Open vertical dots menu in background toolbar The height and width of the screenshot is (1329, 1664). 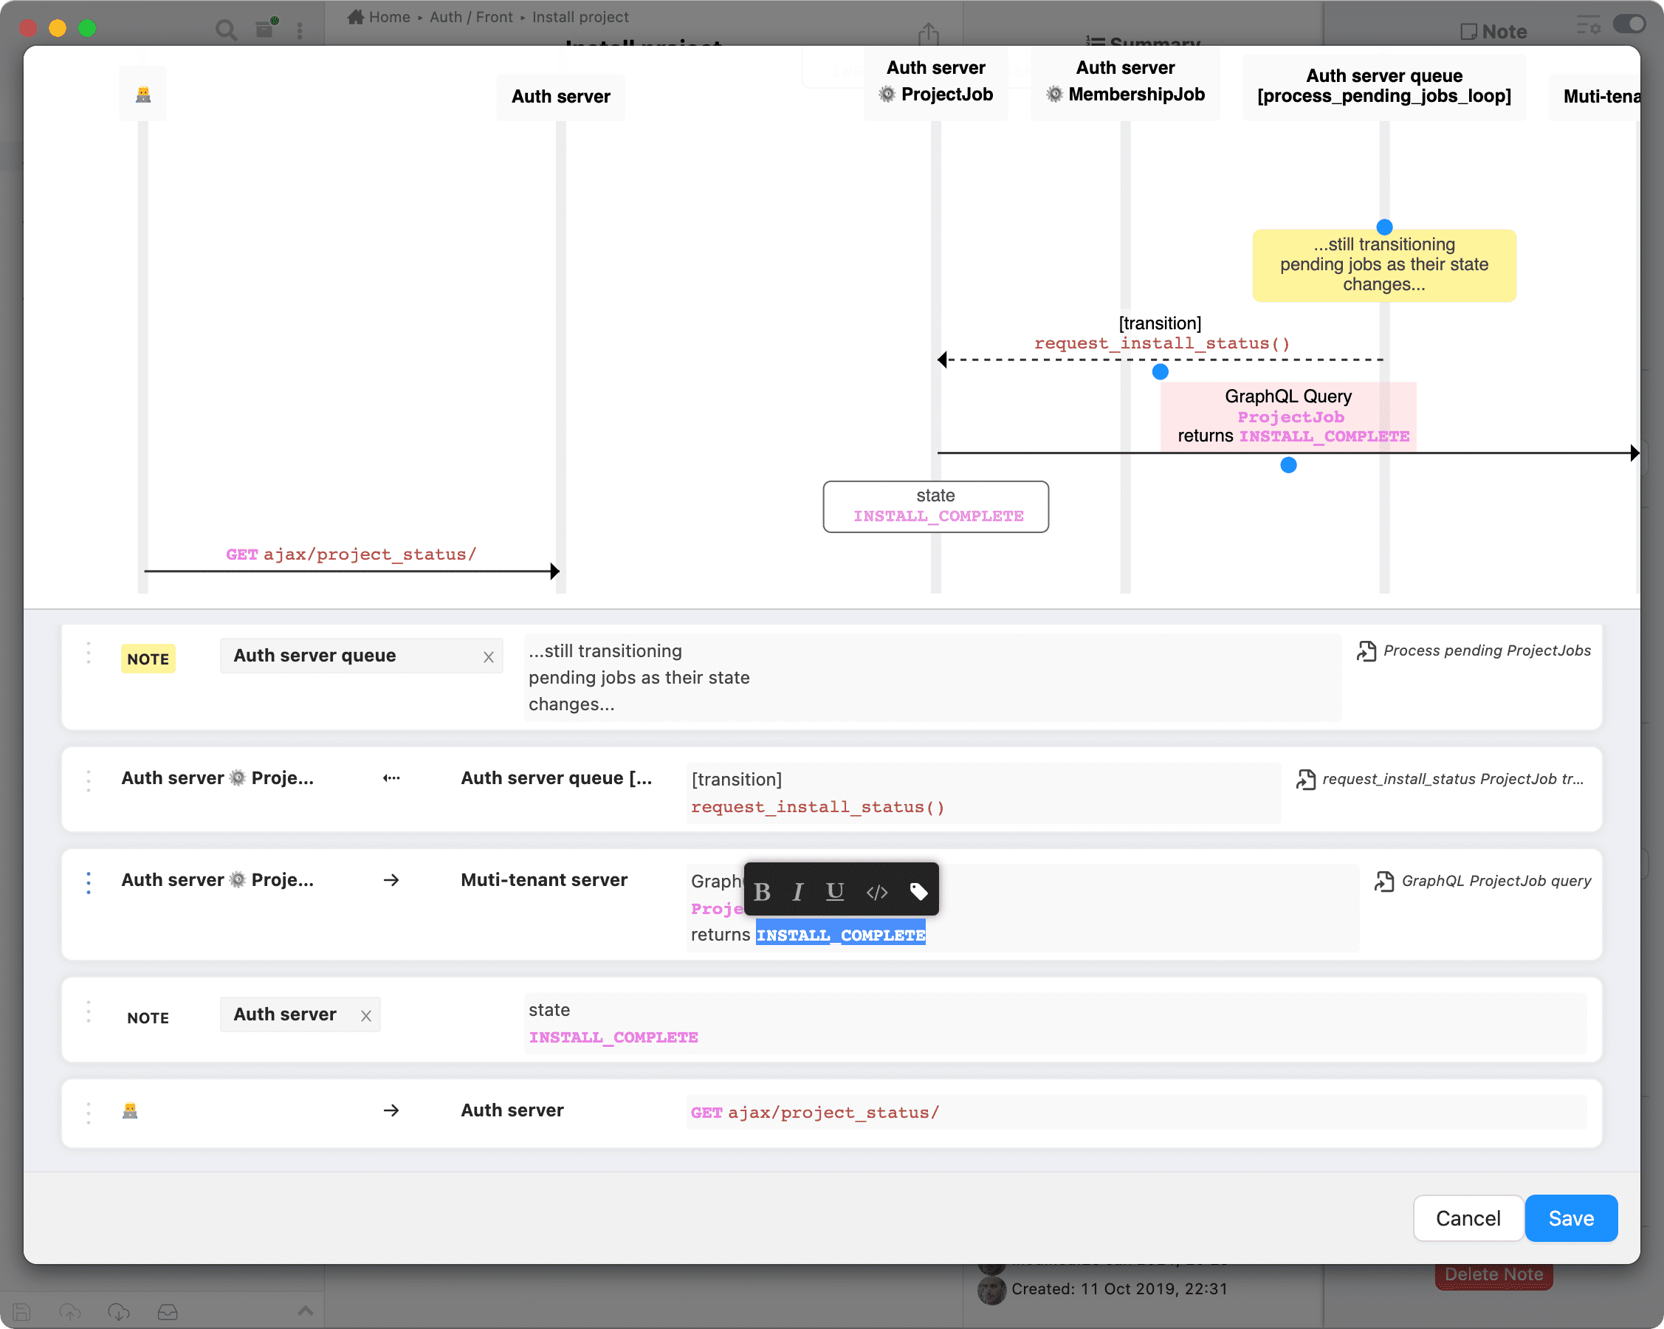(x=300, y=30)
